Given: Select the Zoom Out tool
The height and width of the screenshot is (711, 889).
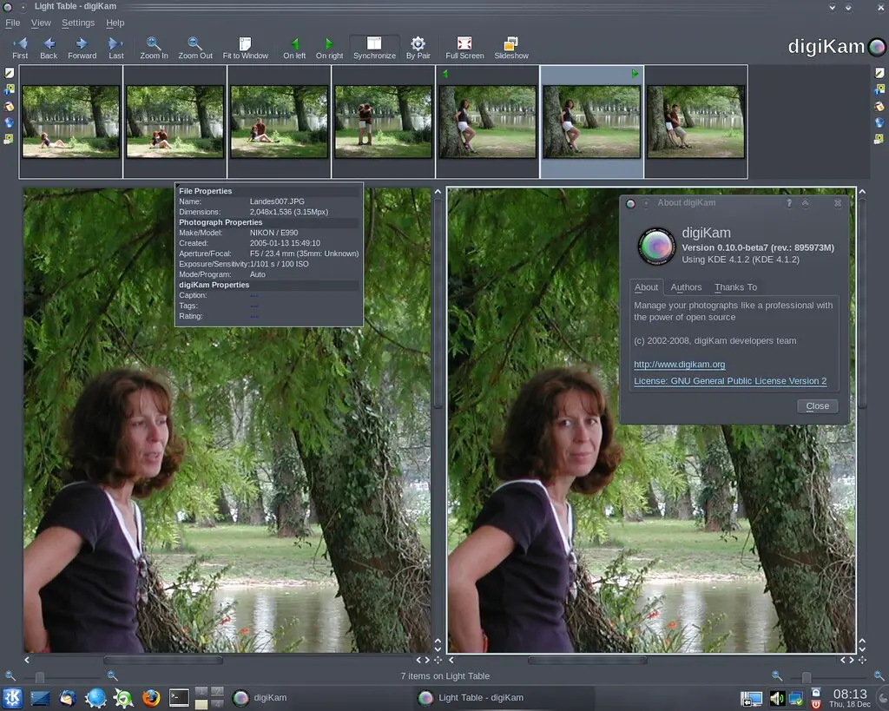Looking at the screenshot, I should point(196,45).
